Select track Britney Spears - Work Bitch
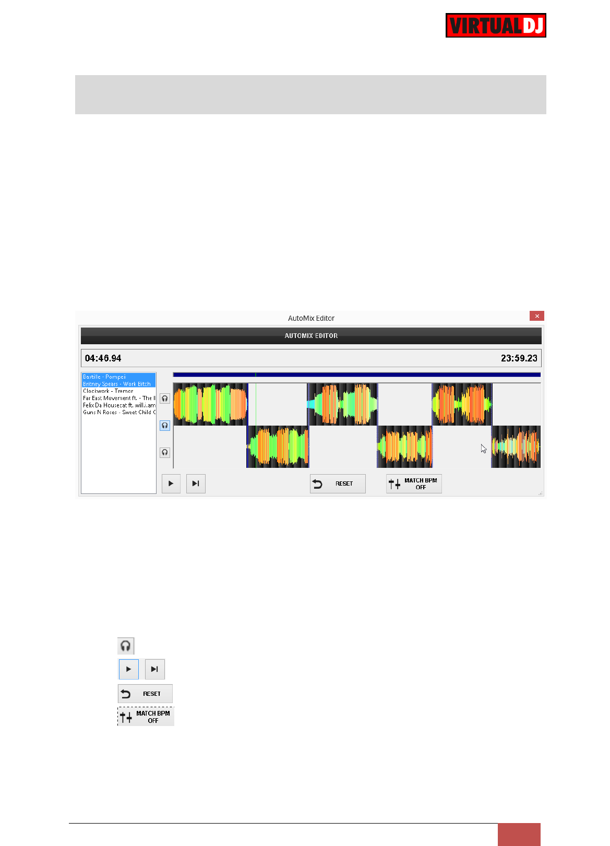The image size is (610, 846). tap(118, 384)
